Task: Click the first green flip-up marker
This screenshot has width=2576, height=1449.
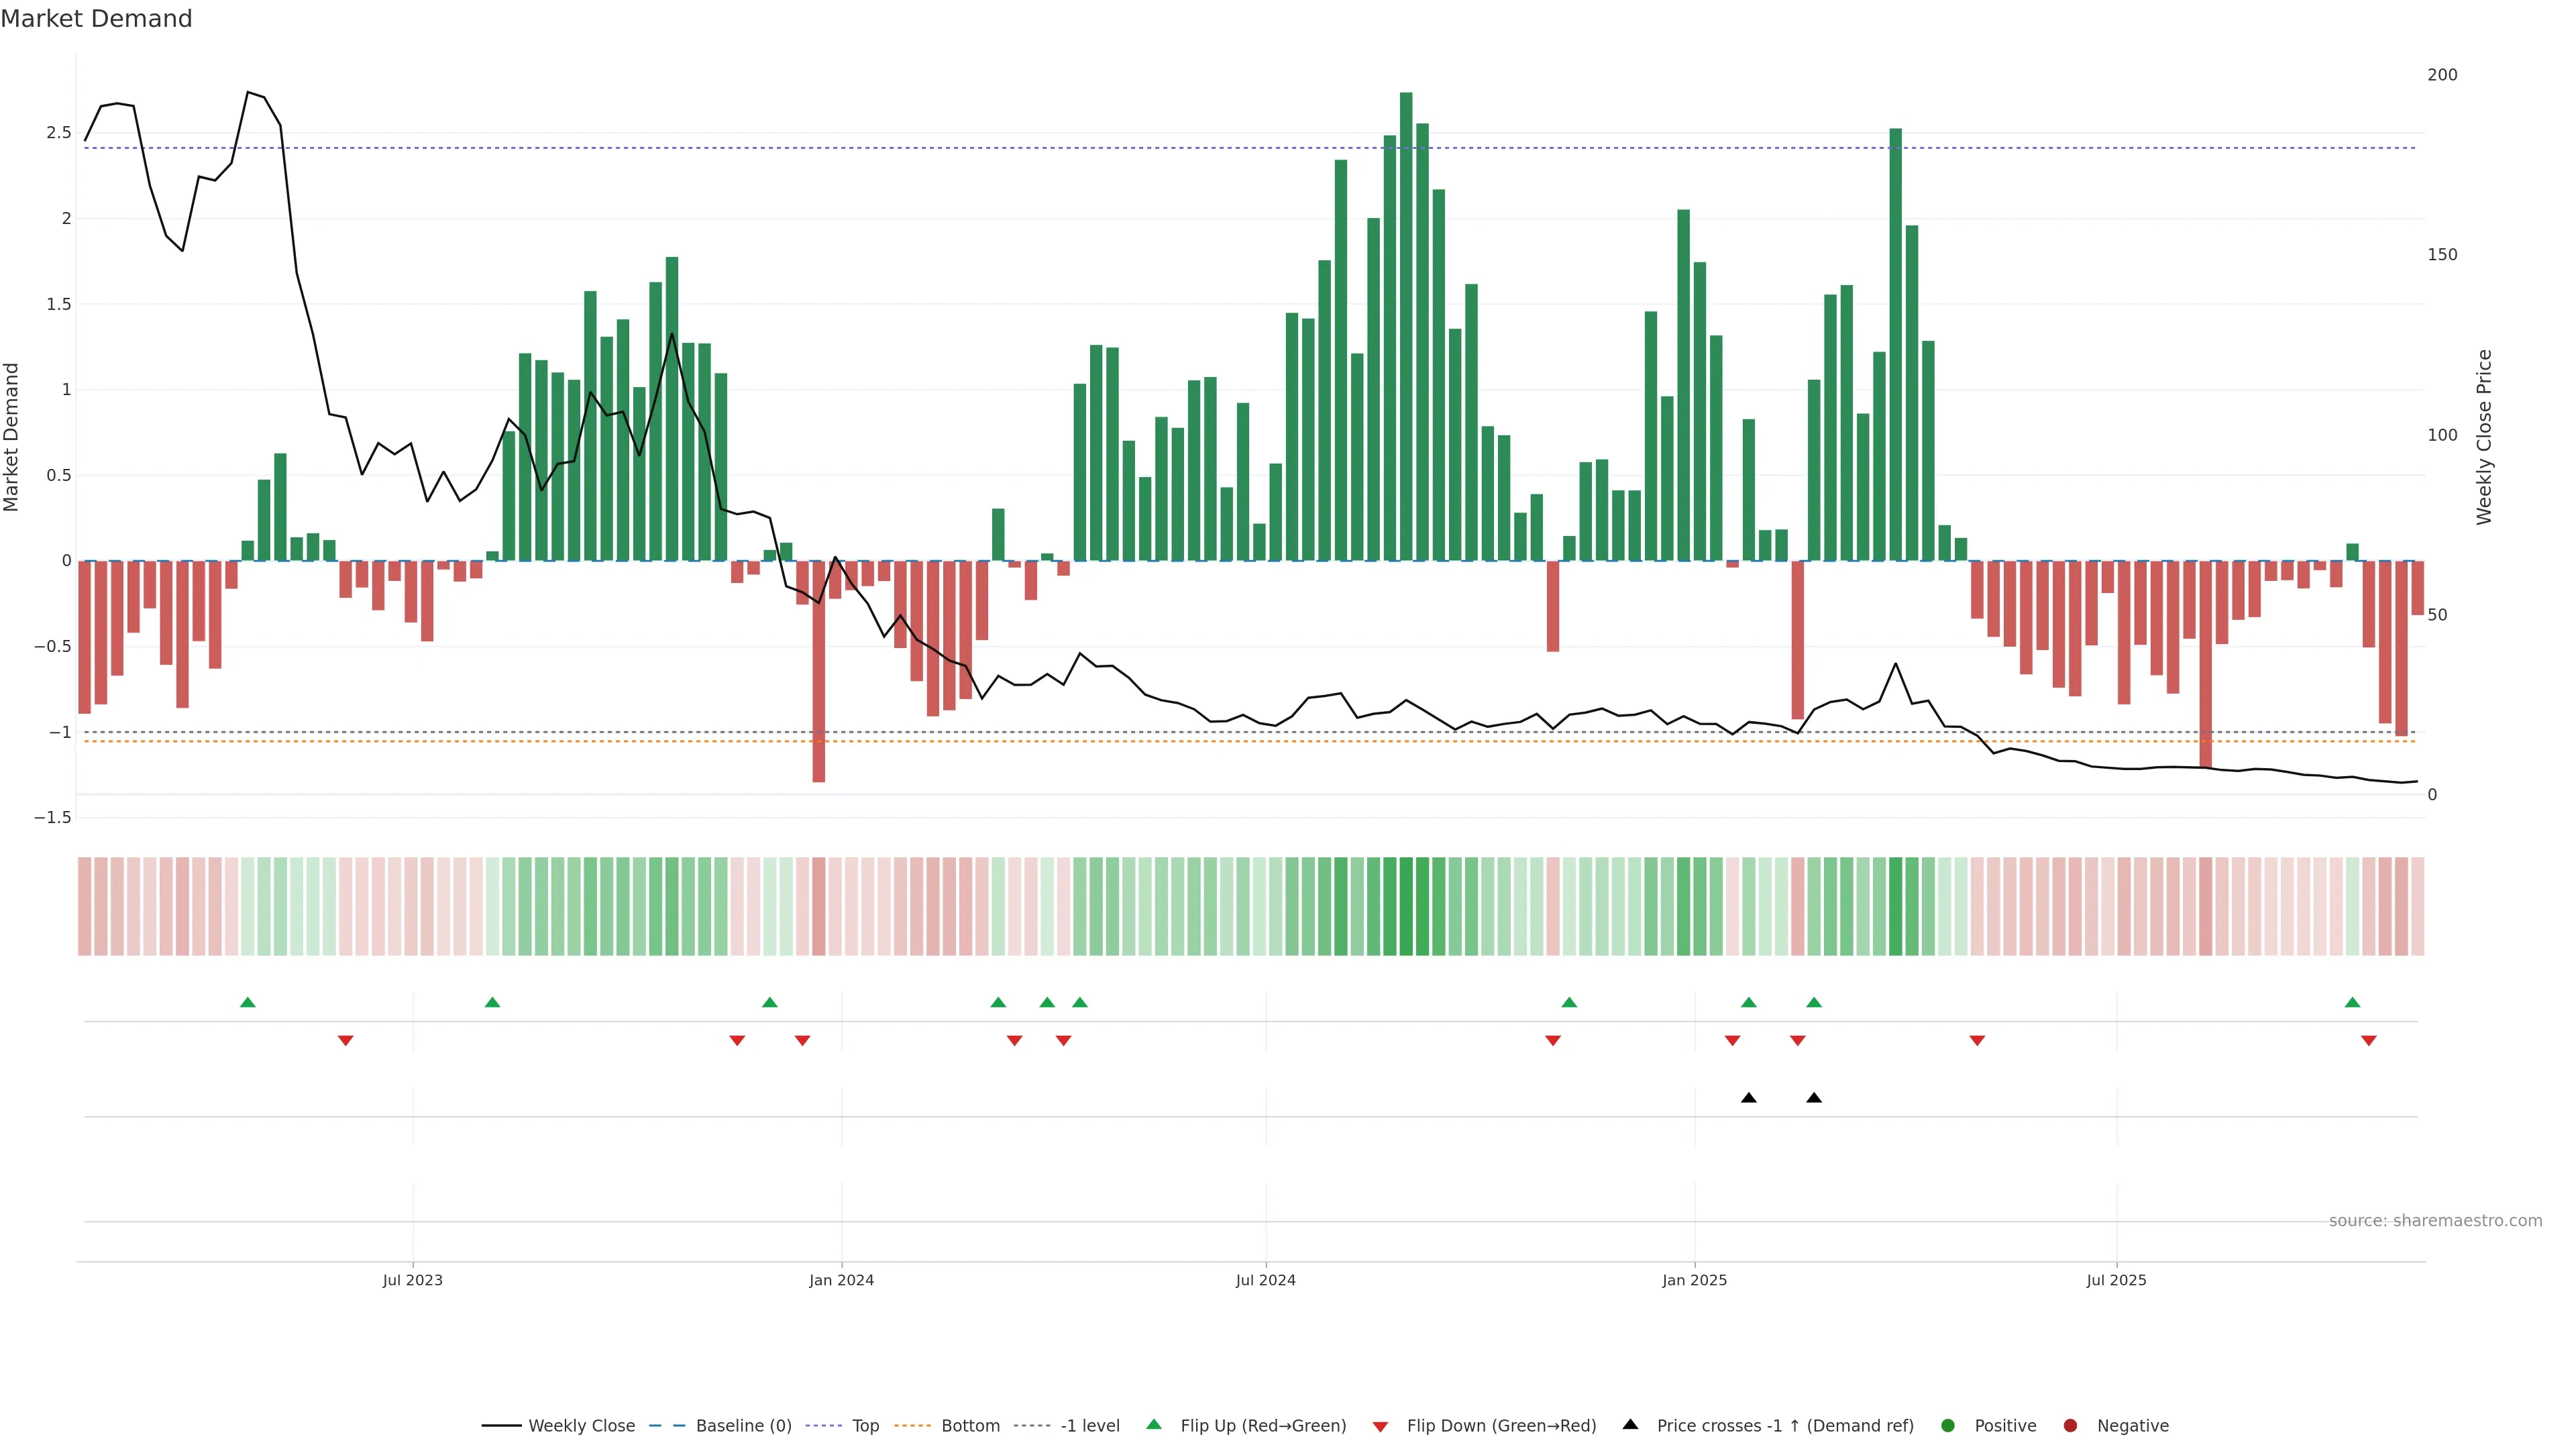Action: pyautogui.click(x=248, y=1003)
